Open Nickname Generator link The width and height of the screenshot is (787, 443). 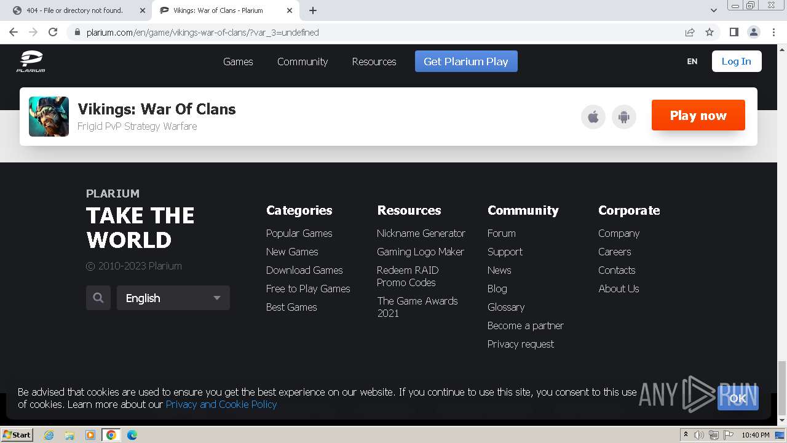click(x=421, y=233)
